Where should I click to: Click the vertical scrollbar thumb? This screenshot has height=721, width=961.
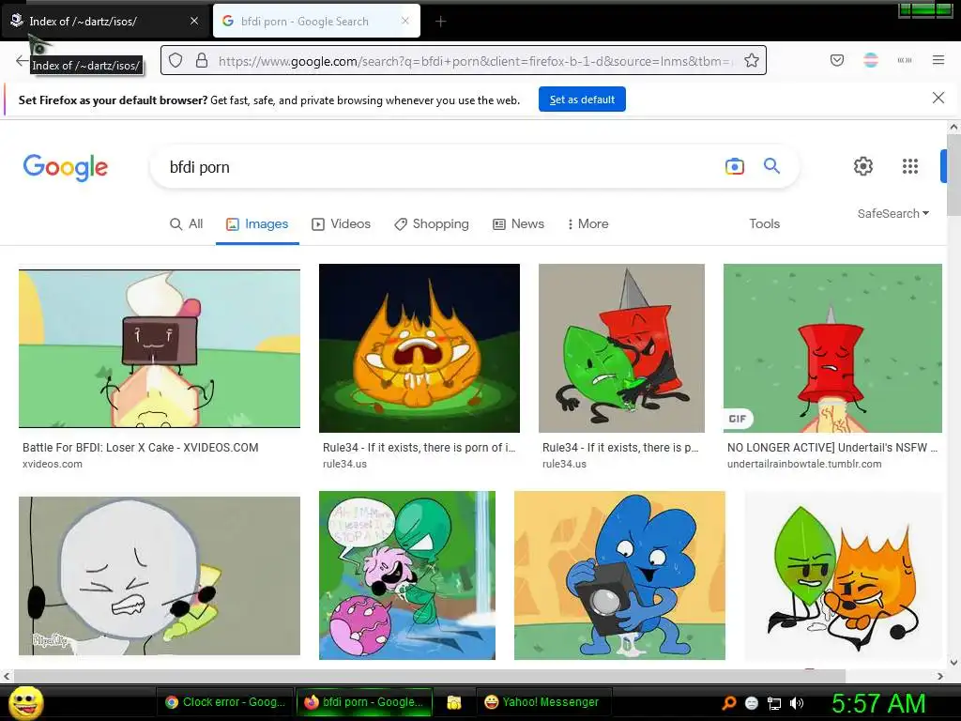[x=953, y=174]
